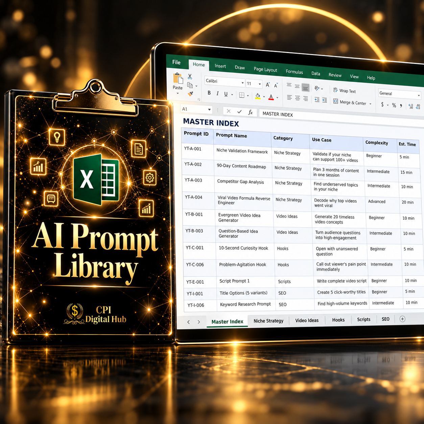Image resolution: width=424 pixels, height=424 pixels.
Task: Click the Paste clipboard icon
Action: pos(178,78)
